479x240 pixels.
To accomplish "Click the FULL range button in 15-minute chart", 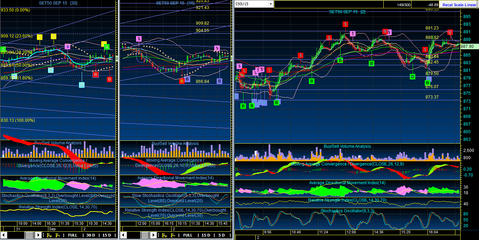I will tap(188, 235).
